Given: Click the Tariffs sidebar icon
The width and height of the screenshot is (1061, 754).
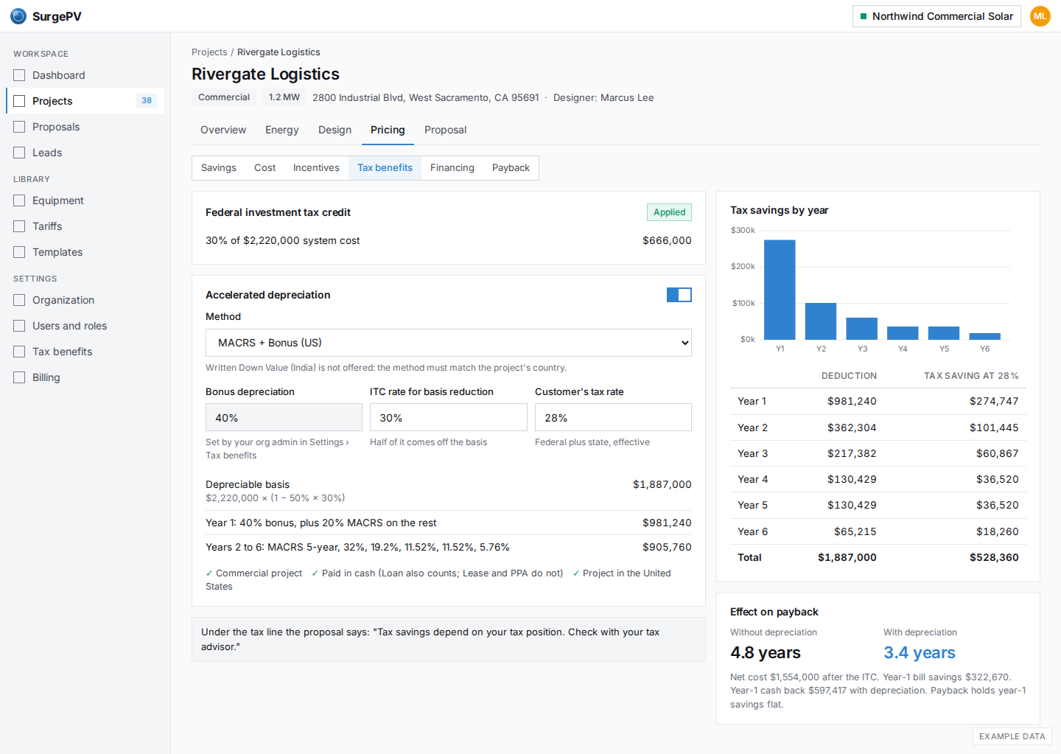Looking at the screenshot, I should point(19,226).
